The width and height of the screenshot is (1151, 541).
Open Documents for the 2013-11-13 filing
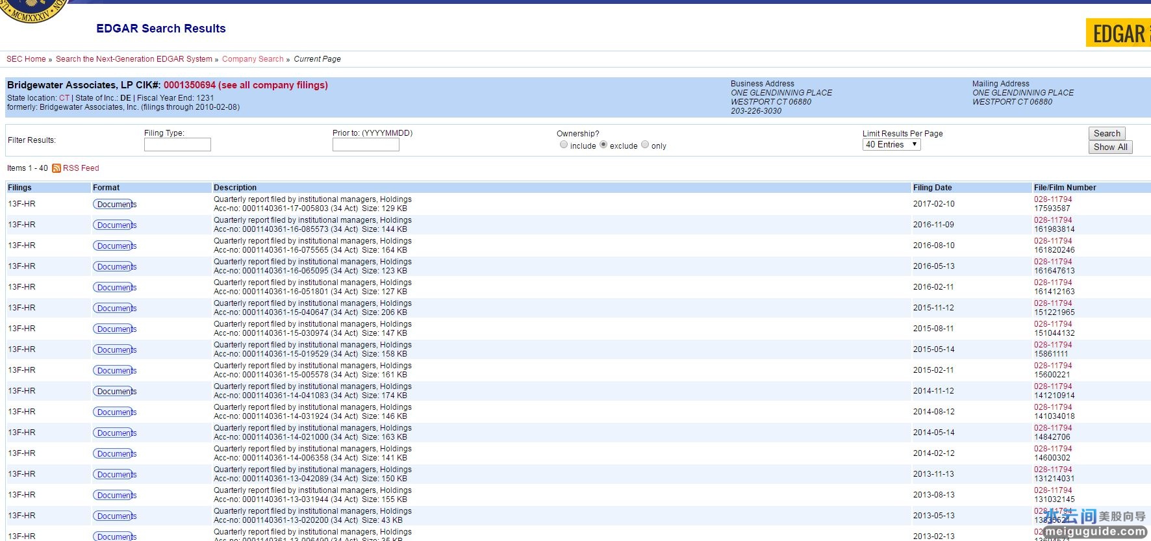click(x=115, y=474)
